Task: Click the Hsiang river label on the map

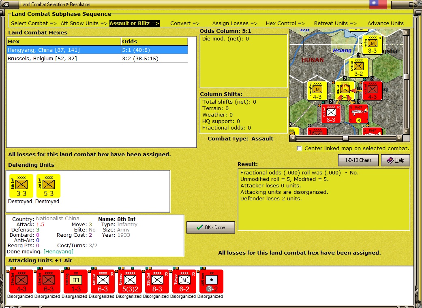Action: click(x=342, y=50)
